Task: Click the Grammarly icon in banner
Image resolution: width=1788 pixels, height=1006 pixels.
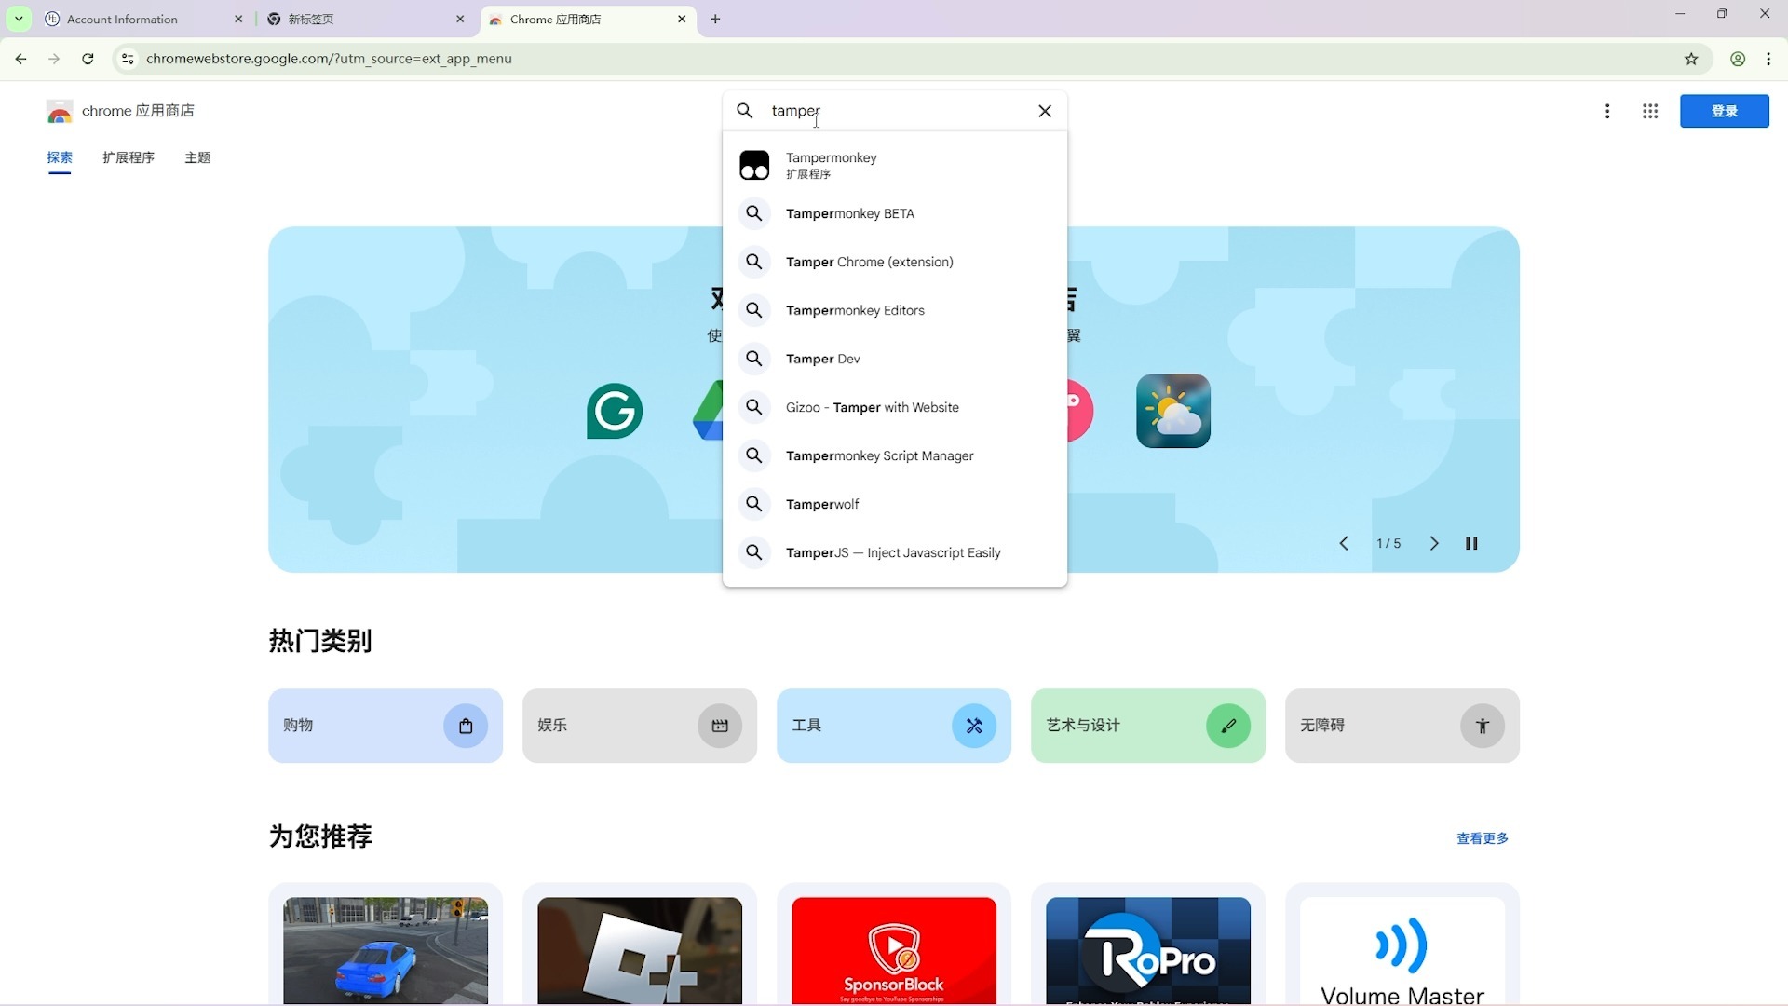Action: point(615,411)
